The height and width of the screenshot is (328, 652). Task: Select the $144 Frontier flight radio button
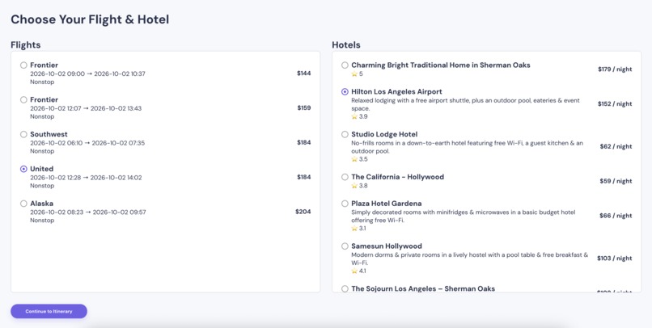23,65
